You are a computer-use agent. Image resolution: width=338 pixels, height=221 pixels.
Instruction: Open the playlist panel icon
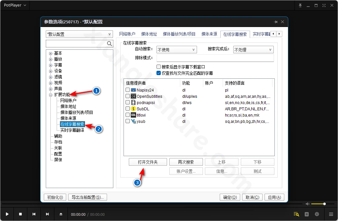(306, 214)
